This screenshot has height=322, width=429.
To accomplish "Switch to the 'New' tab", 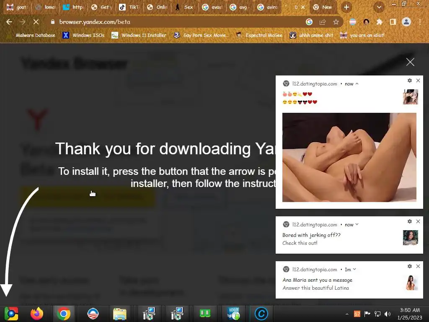I will (x=323, y=8).
